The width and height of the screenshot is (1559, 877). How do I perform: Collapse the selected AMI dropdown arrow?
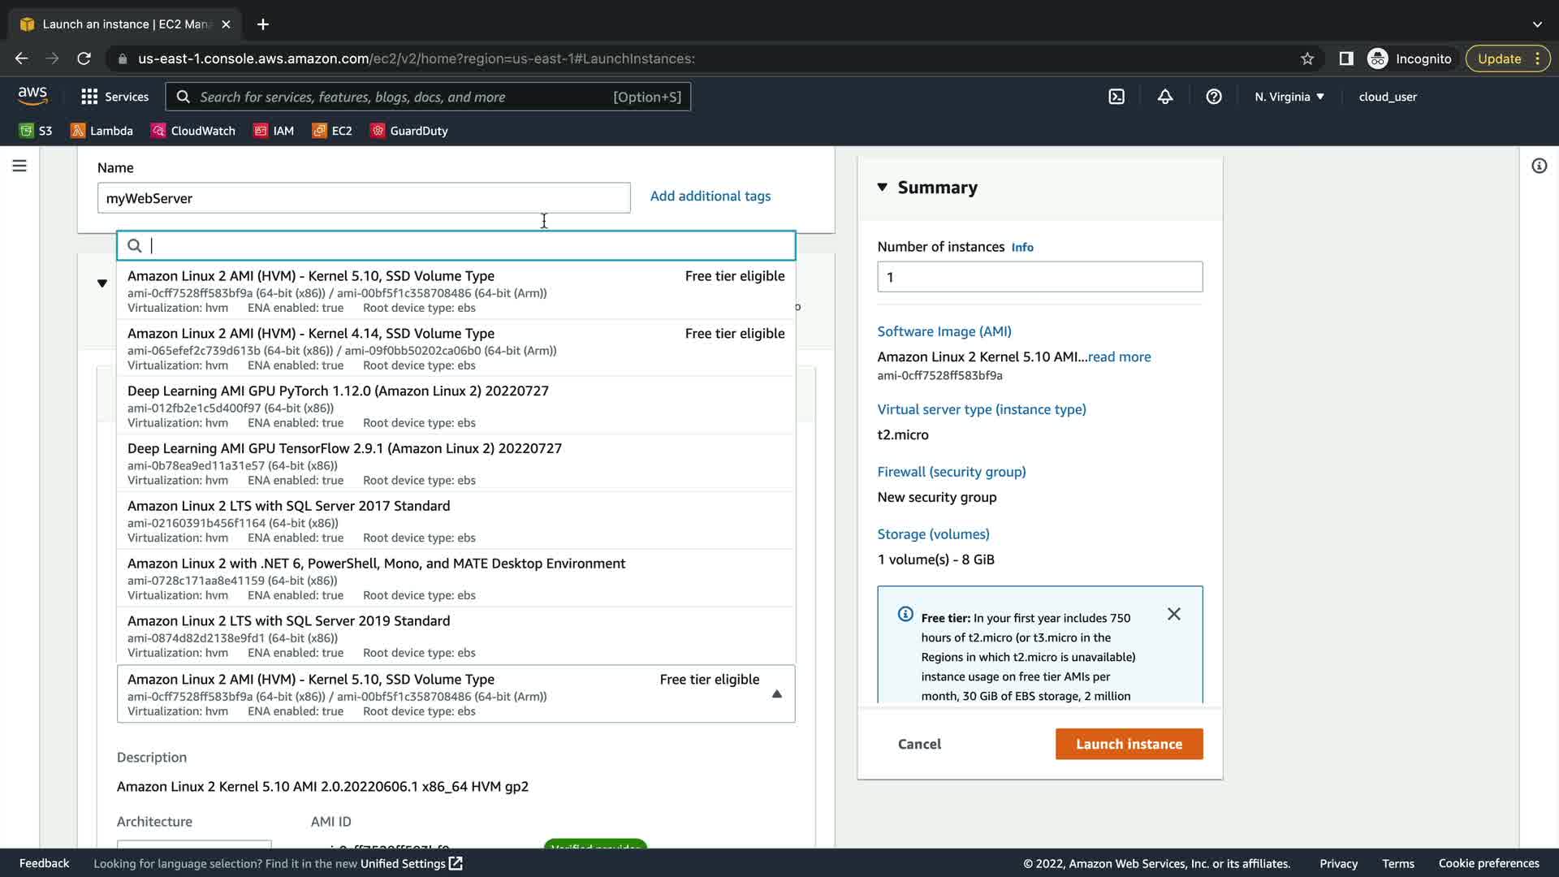coord(776,694)
